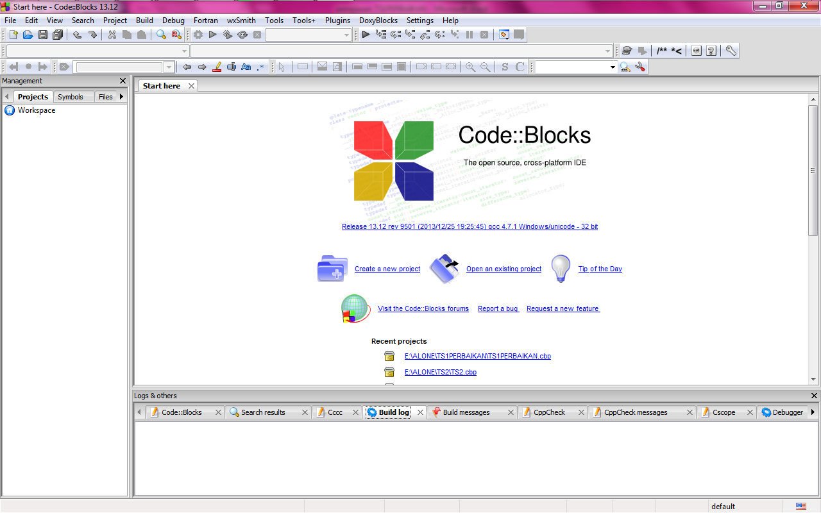This screenshot has height=513, width=821.
Task: Click the Report a bug link
Action: [x=498, y=309]
